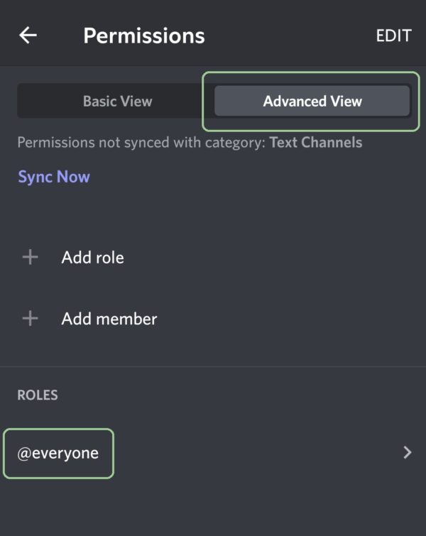Click empty area between Sync Now and Add role
The width and height of the screenshot is (426, 536).
213,214
